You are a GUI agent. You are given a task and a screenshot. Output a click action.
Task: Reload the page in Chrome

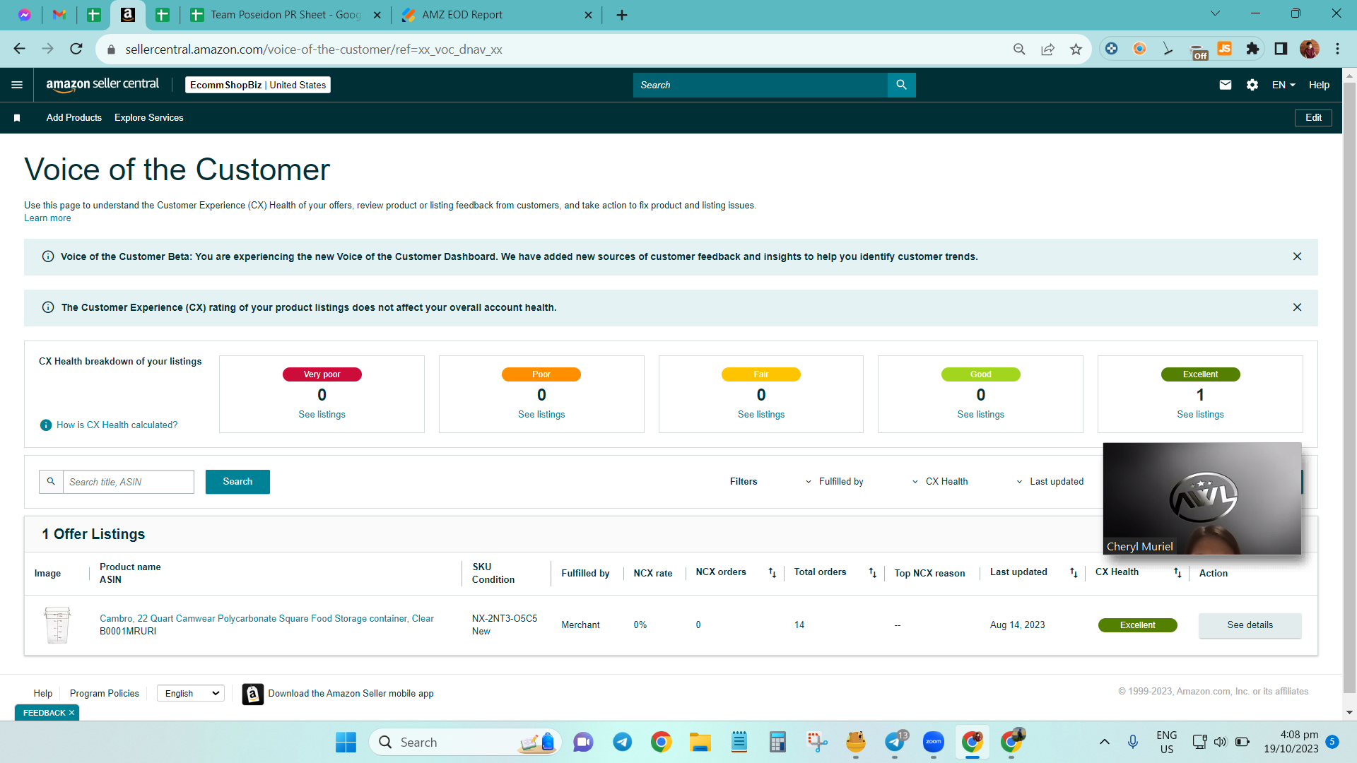76,49
